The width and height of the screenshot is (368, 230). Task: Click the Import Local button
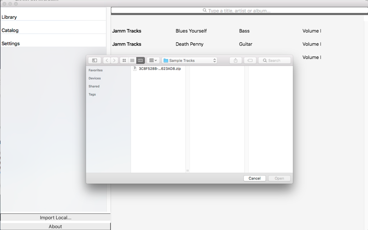point(55,218)
